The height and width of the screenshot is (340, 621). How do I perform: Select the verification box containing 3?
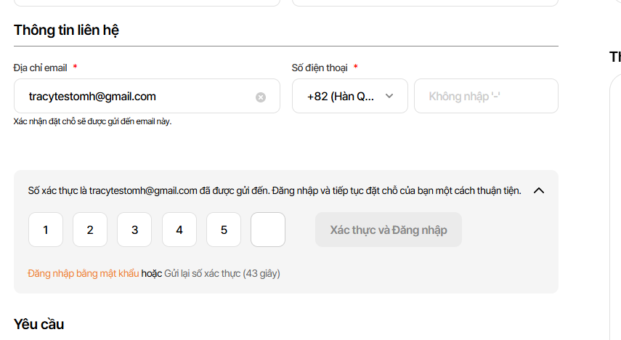(x=134, y=230)
